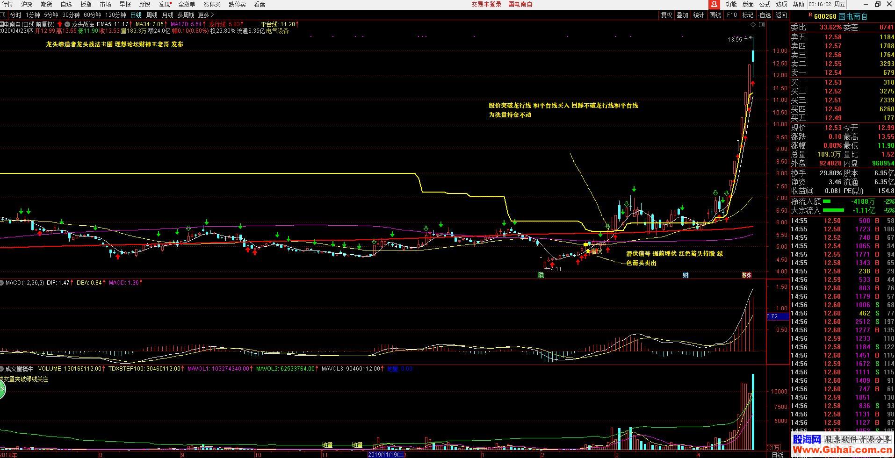Click the 标记 mark toolbar button
The image size is (895, 458).
point(748,15)
